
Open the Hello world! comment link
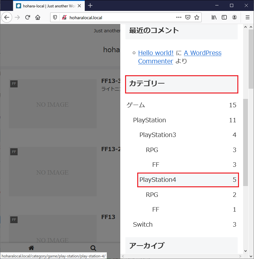[x=156, y=53]
